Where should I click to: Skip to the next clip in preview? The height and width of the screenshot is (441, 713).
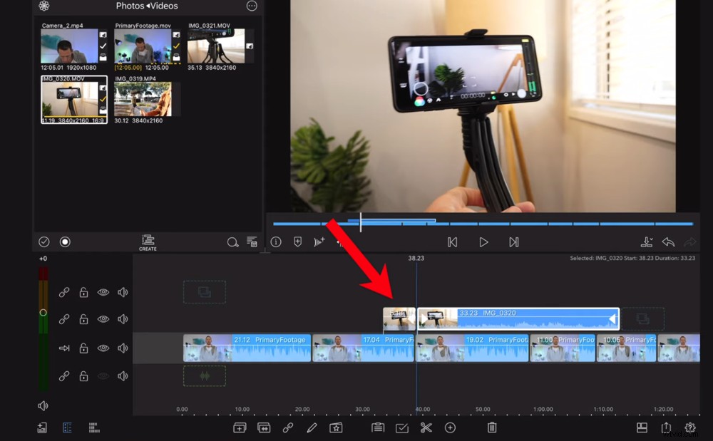[x=514, y=242]
